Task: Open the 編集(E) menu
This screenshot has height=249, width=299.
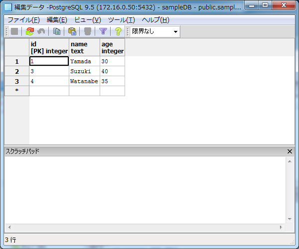Action: (56, 20)
